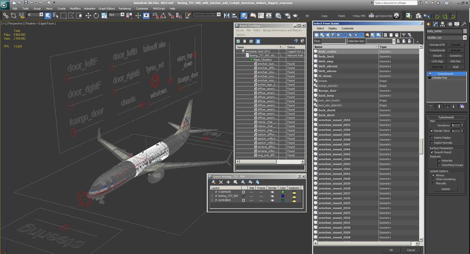Open the Motion command panel tab

(450, 24)
